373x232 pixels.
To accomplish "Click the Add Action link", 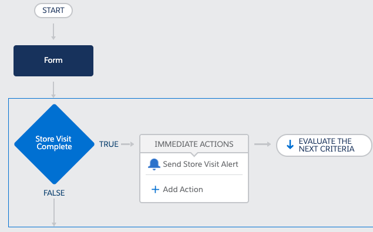I will [183, 189].
